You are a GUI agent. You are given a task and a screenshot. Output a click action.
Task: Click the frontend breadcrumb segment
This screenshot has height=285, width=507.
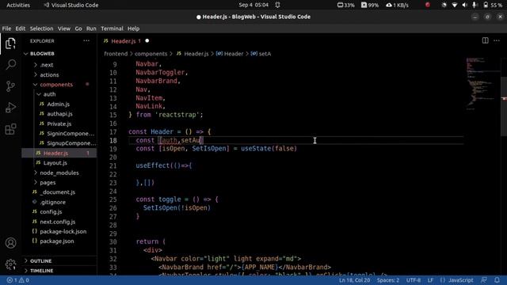point(116,54)
